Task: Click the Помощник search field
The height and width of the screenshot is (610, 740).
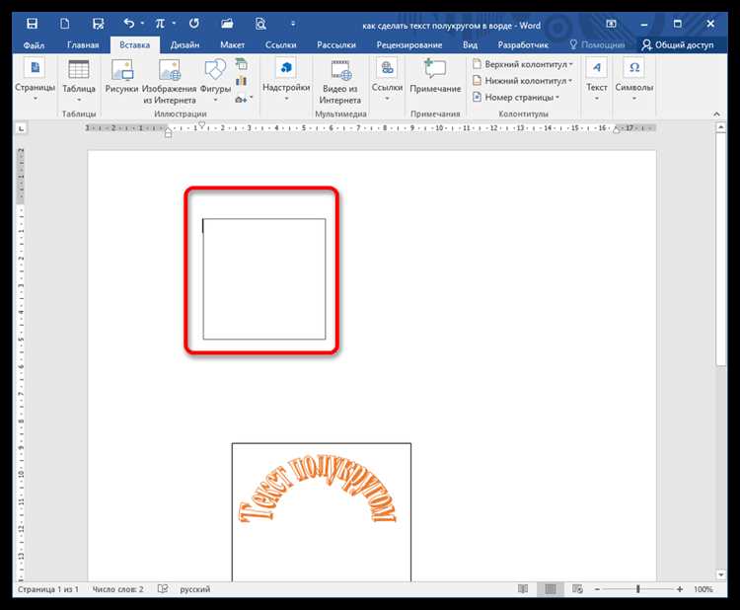Action: 598,44
